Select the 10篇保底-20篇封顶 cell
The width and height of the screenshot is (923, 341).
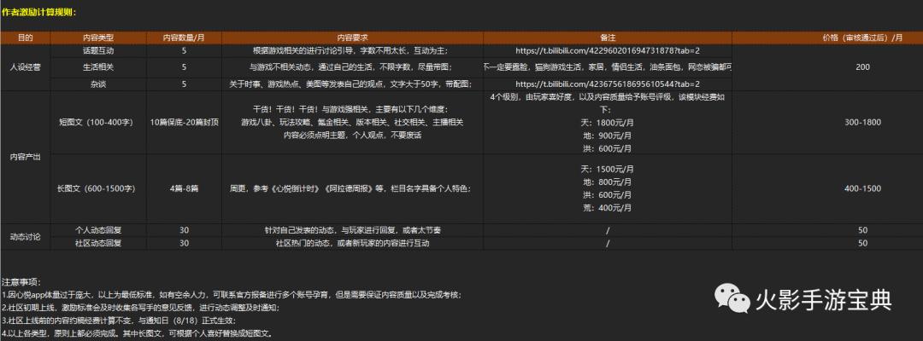(184, 122)
